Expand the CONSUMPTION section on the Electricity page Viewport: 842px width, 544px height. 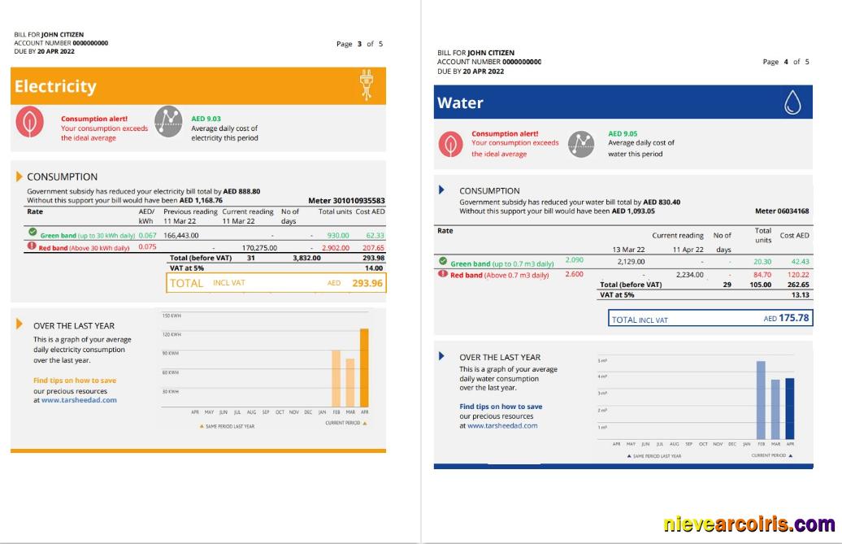(19, 177)
